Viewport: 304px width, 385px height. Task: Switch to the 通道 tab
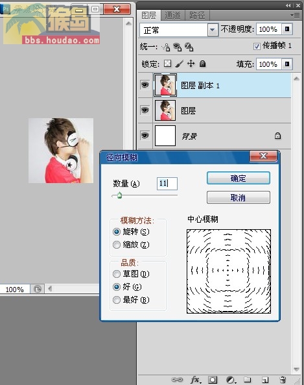tap(172, 16)
